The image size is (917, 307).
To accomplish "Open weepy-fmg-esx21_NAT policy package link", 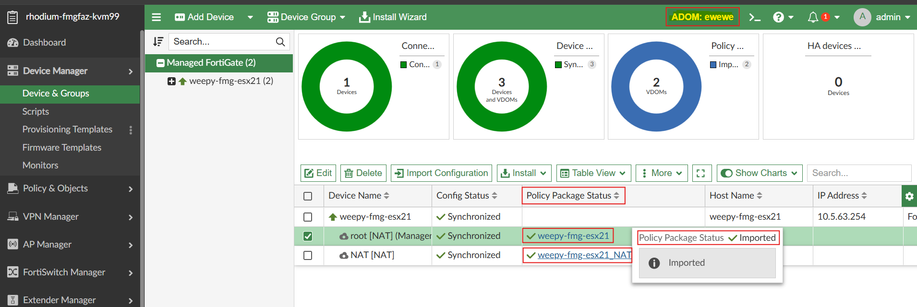I will pyautogui.click(x=584, y=255).
